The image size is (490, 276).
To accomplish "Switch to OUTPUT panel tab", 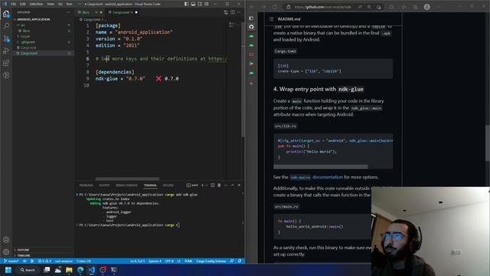I will point(104,186).
